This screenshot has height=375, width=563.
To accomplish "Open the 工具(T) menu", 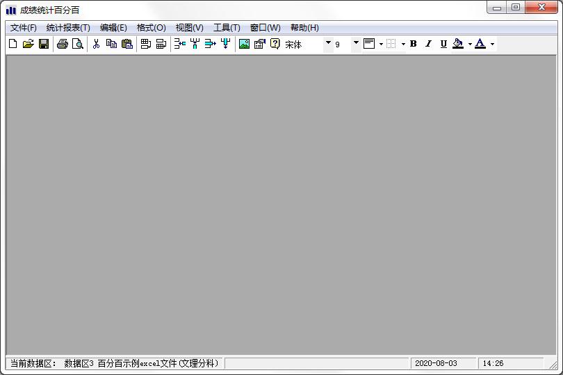I will (x=227, y=28).
